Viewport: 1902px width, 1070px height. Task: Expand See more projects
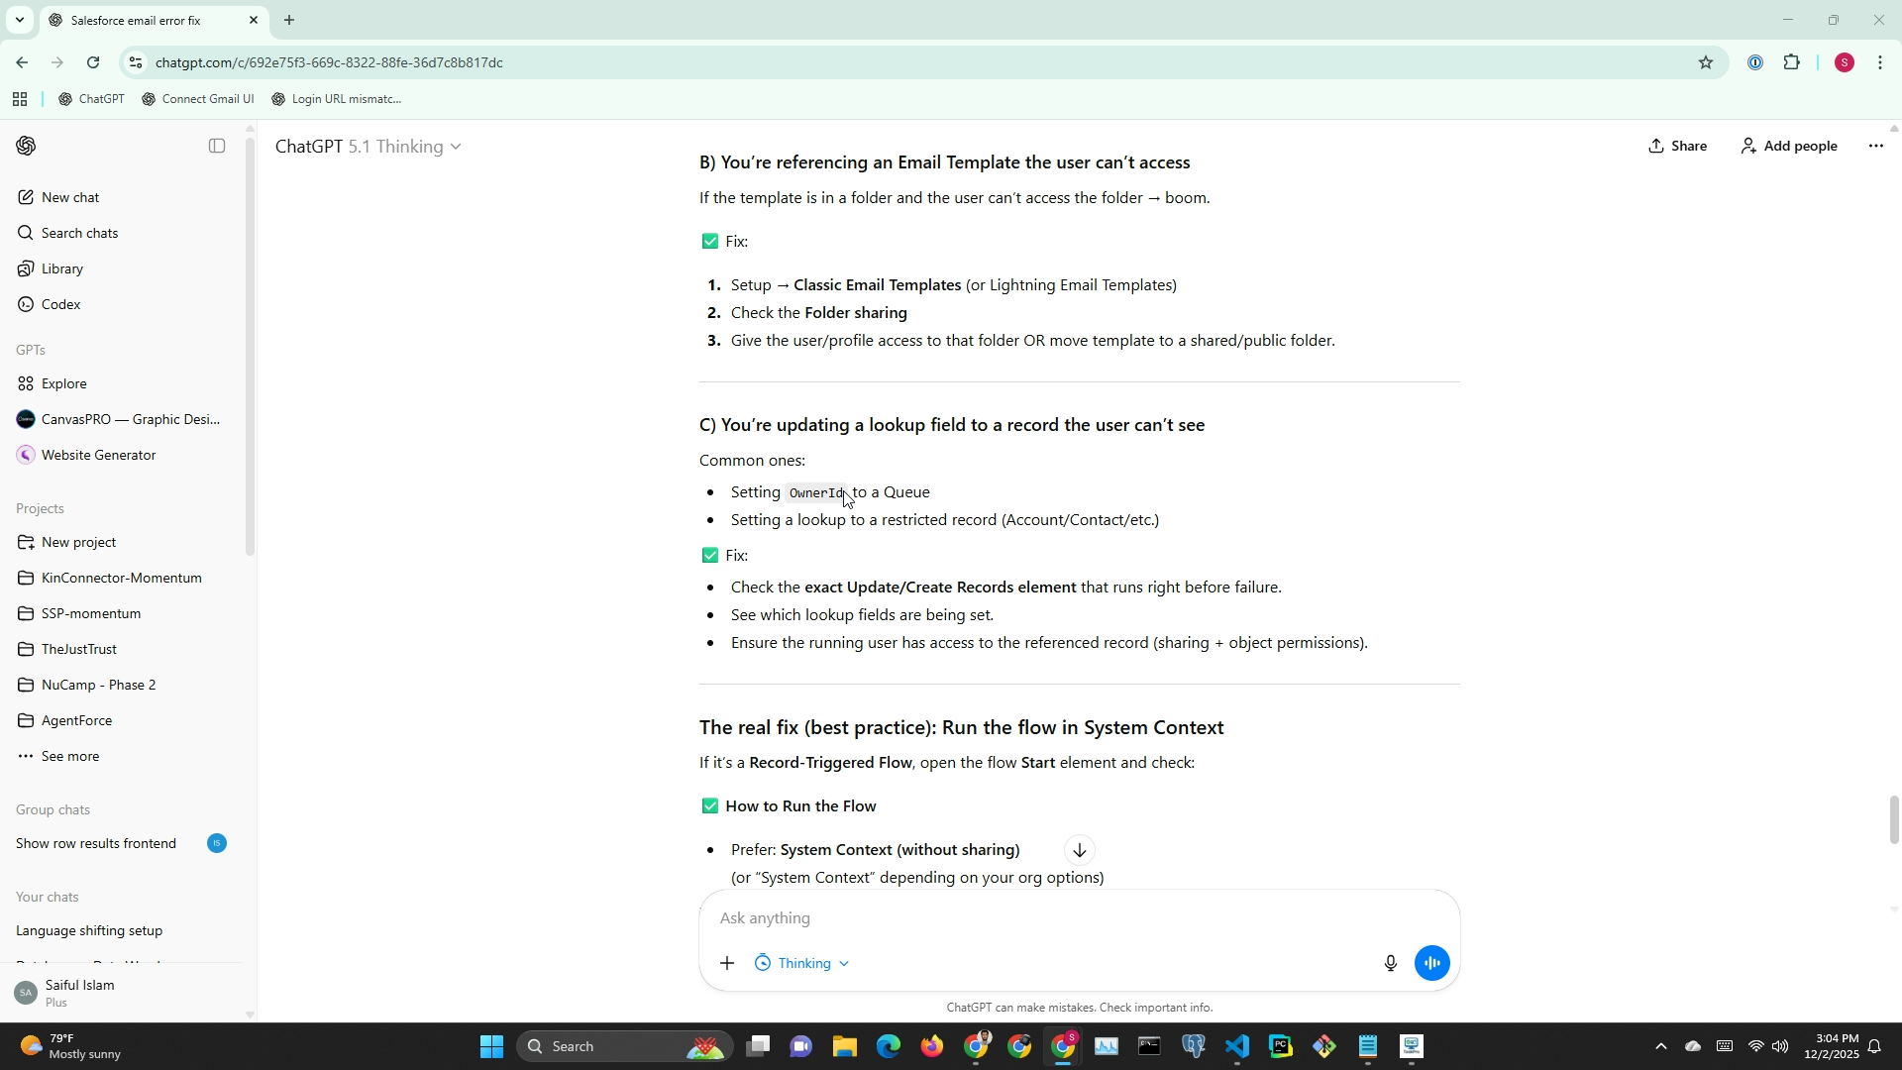(x=69, y=756)
